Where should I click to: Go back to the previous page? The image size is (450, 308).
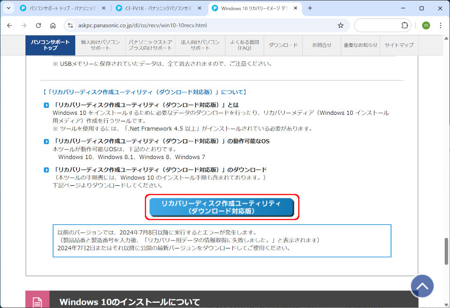[10, 25]
